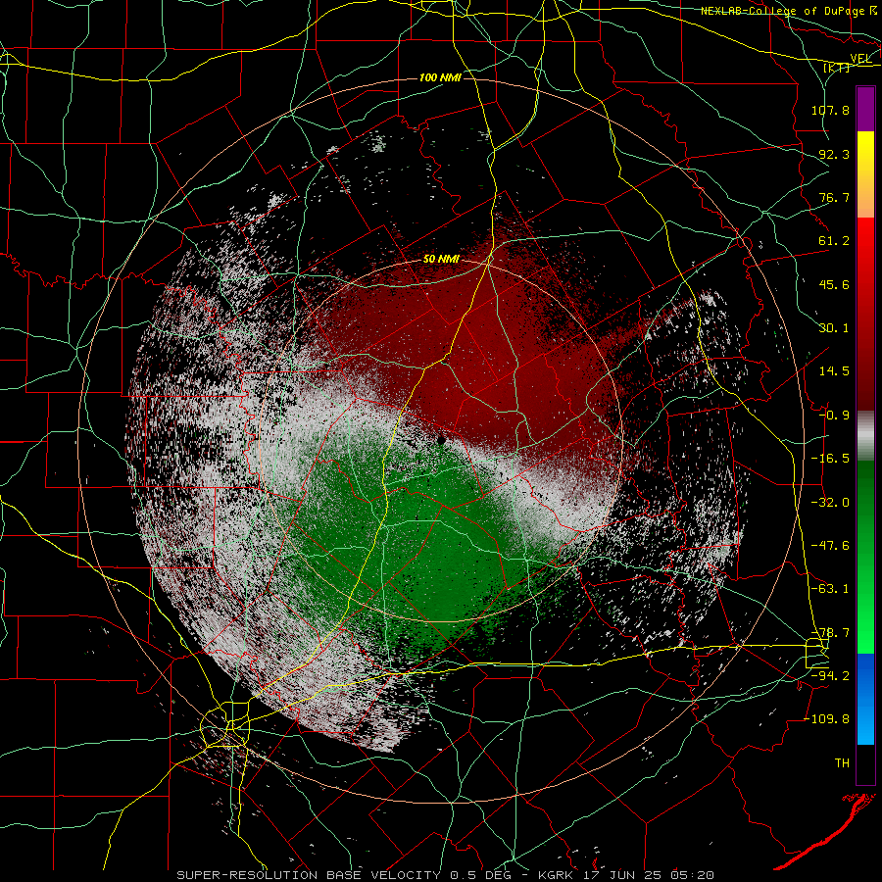Image resolution: width=882 pixels, height=882 pixels.
Task: Click the 14.5 velocity scale value
Action: (834, 371)
